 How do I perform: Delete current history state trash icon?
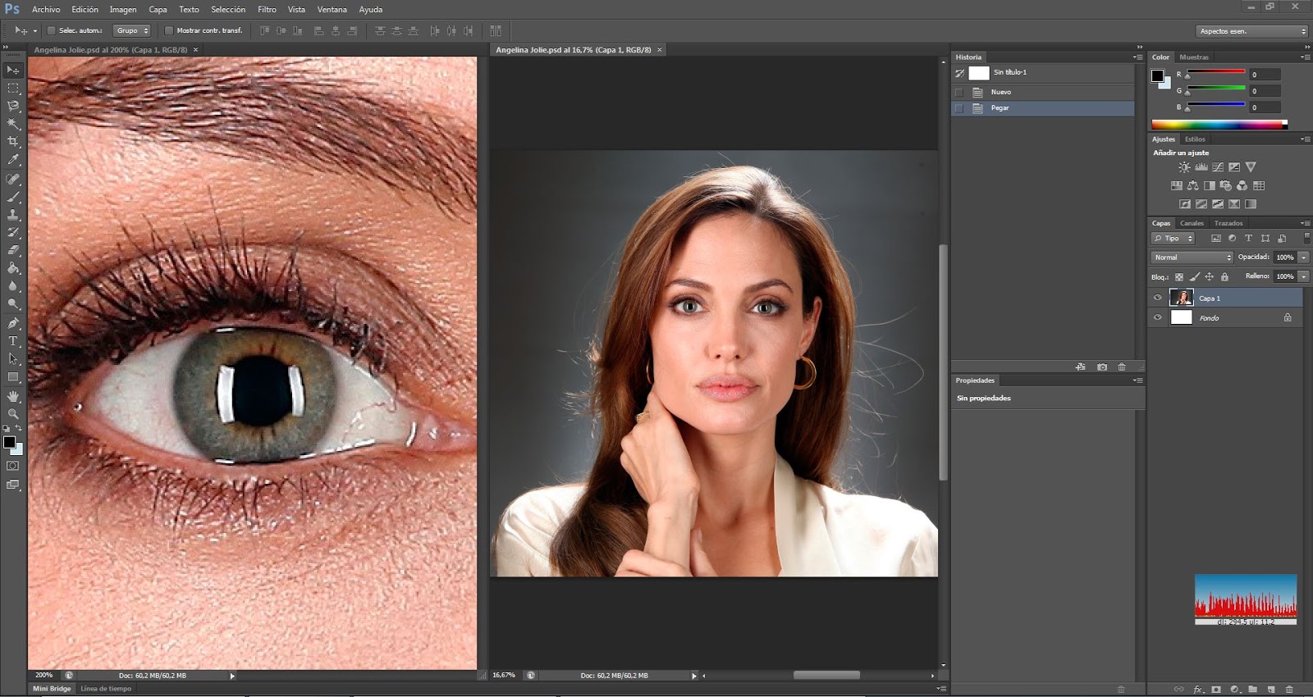pyautogui.click(x=1122, y=367)
